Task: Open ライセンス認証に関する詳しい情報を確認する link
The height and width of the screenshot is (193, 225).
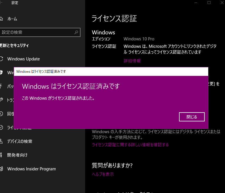Action: pyautogui.click(x=130, y=145)
